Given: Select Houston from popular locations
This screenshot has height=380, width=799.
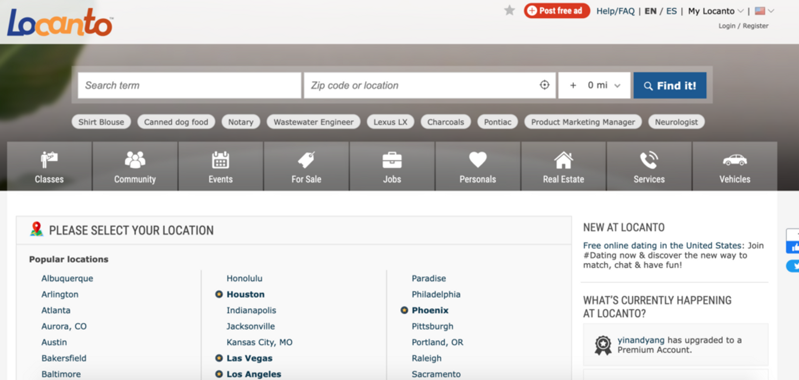Looking at the screenshot, I should tap(245, 294).
